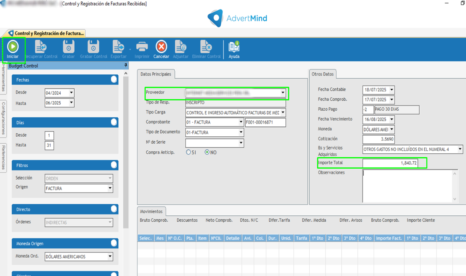Open the Bs y Servicios Adquiridos dropdown

click(x=460, y=149)
